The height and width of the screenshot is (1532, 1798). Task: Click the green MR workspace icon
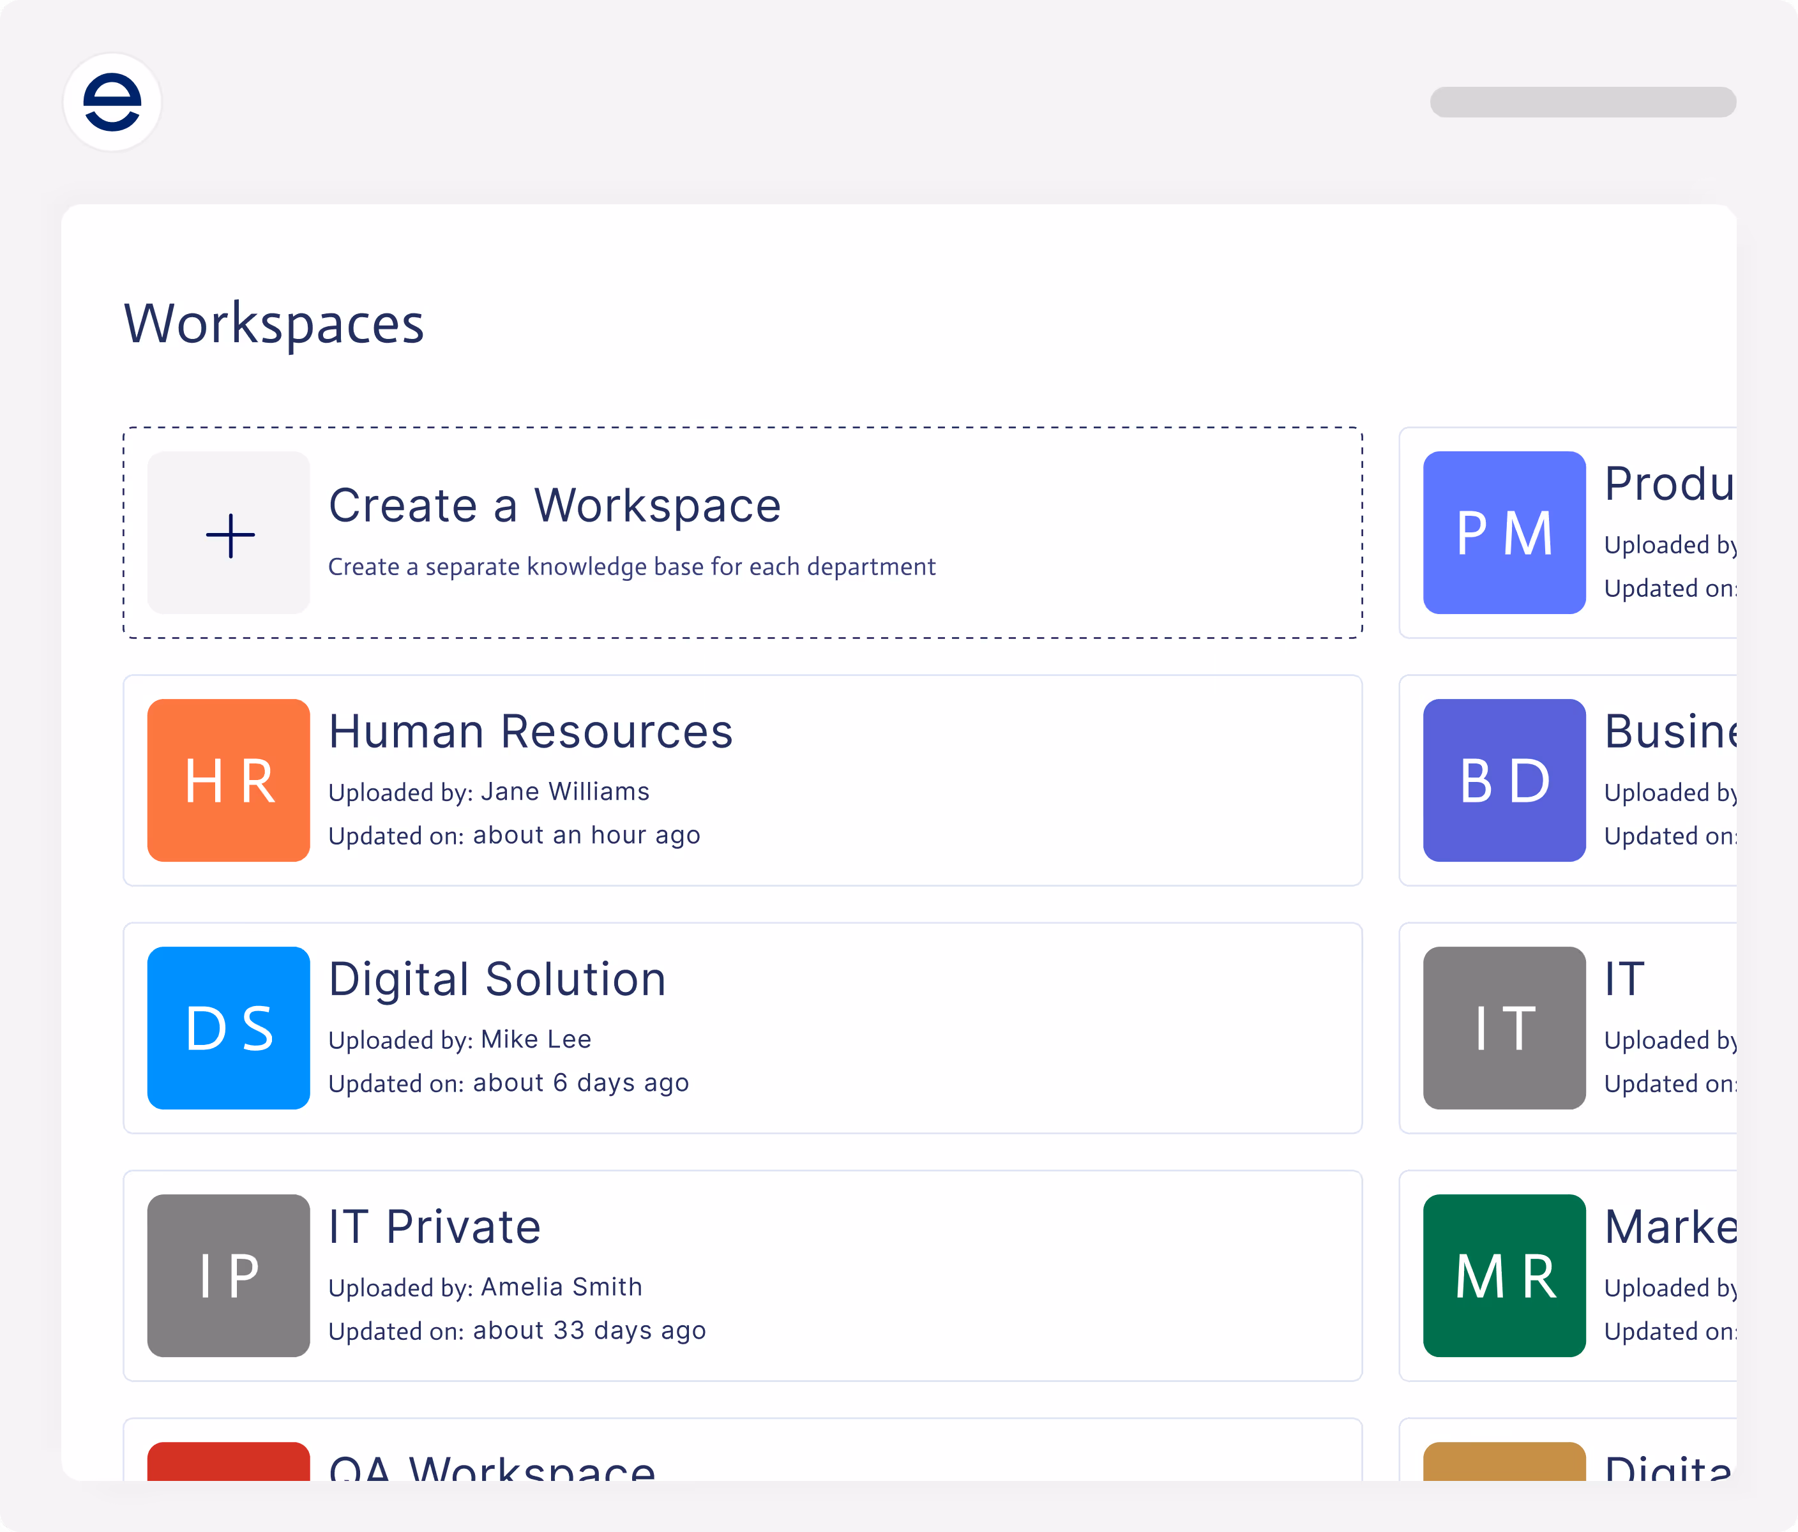pos(1504,1275)
